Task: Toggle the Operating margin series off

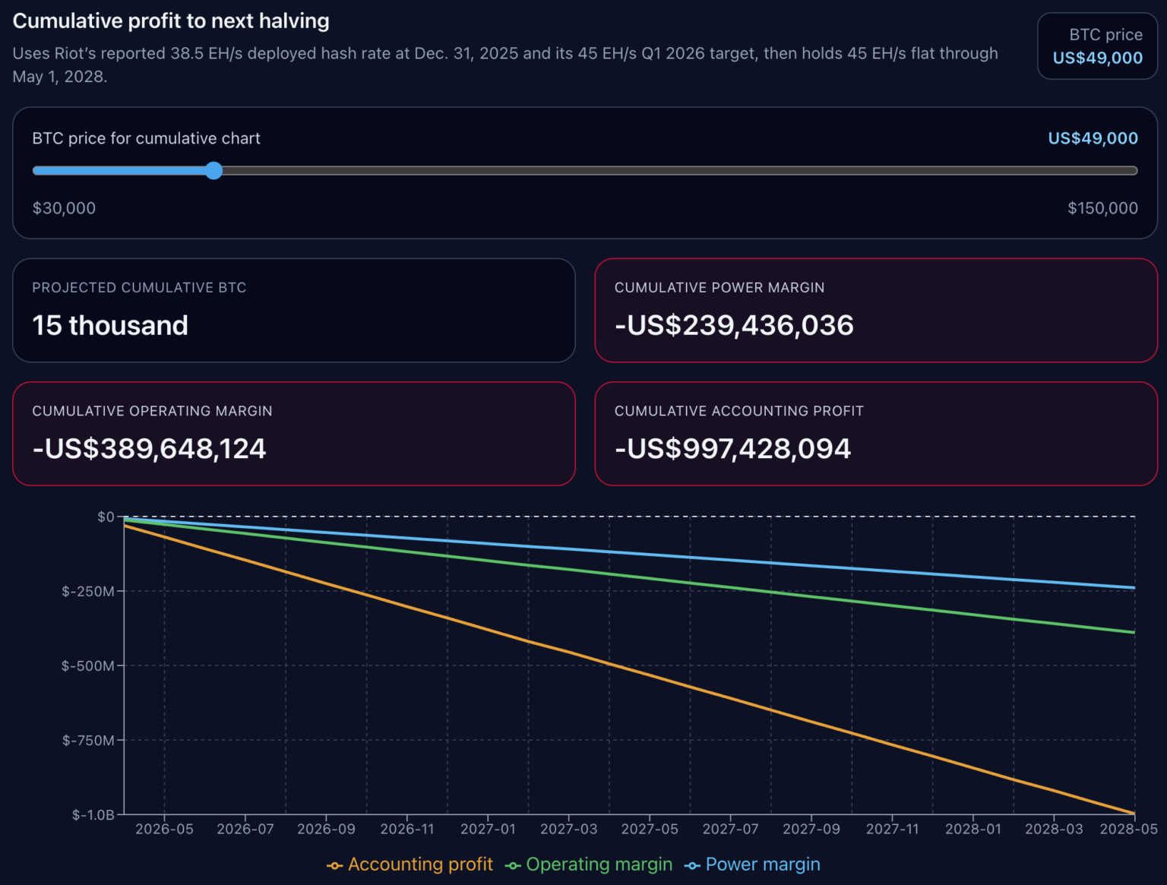Action: [x=599, y=864]
